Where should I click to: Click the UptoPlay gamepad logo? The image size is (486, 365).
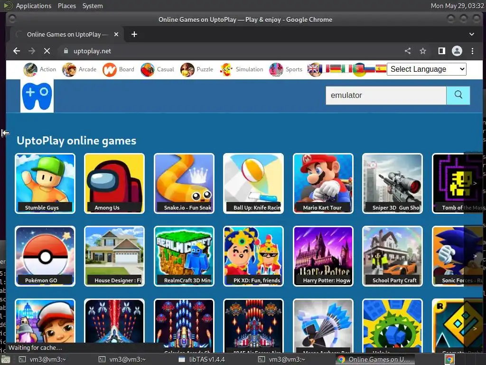point(37,96)
